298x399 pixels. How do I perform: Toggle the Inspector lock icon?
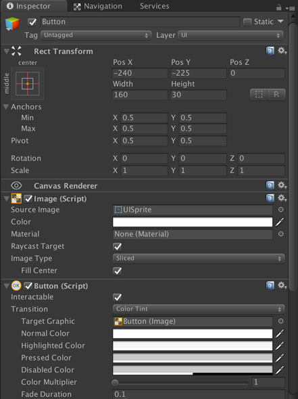[x=278, y=7]
